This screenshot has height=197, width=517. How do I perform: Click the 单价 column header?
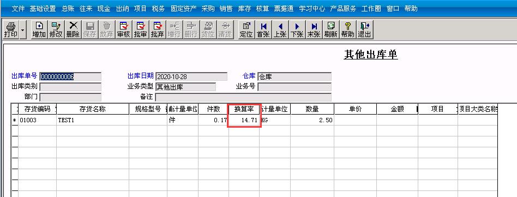356,109
